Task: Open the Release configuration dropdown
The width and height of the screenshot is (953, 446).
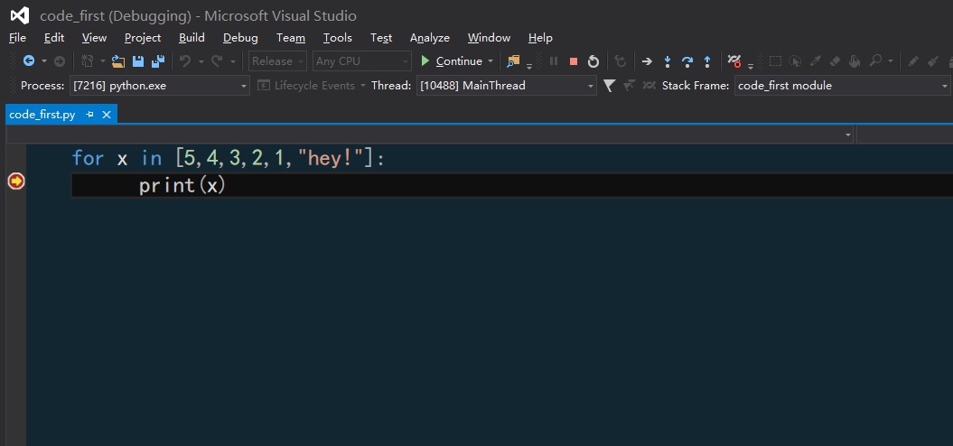Action: click(x=277, y=60)
